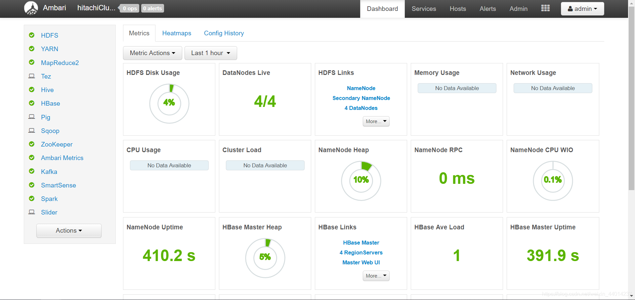Open the HDFS service link
This screenshot has height=300, width=635.
(50, 35)
